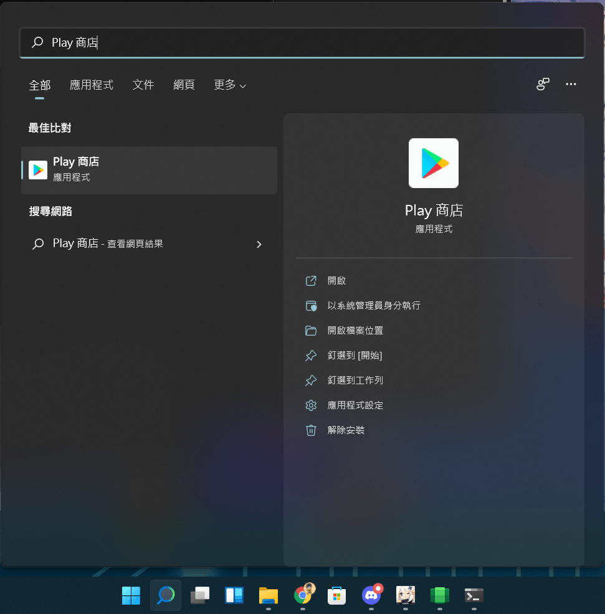Click 解除安裝 trash icon
605x614 pixels.
[311, 430]
